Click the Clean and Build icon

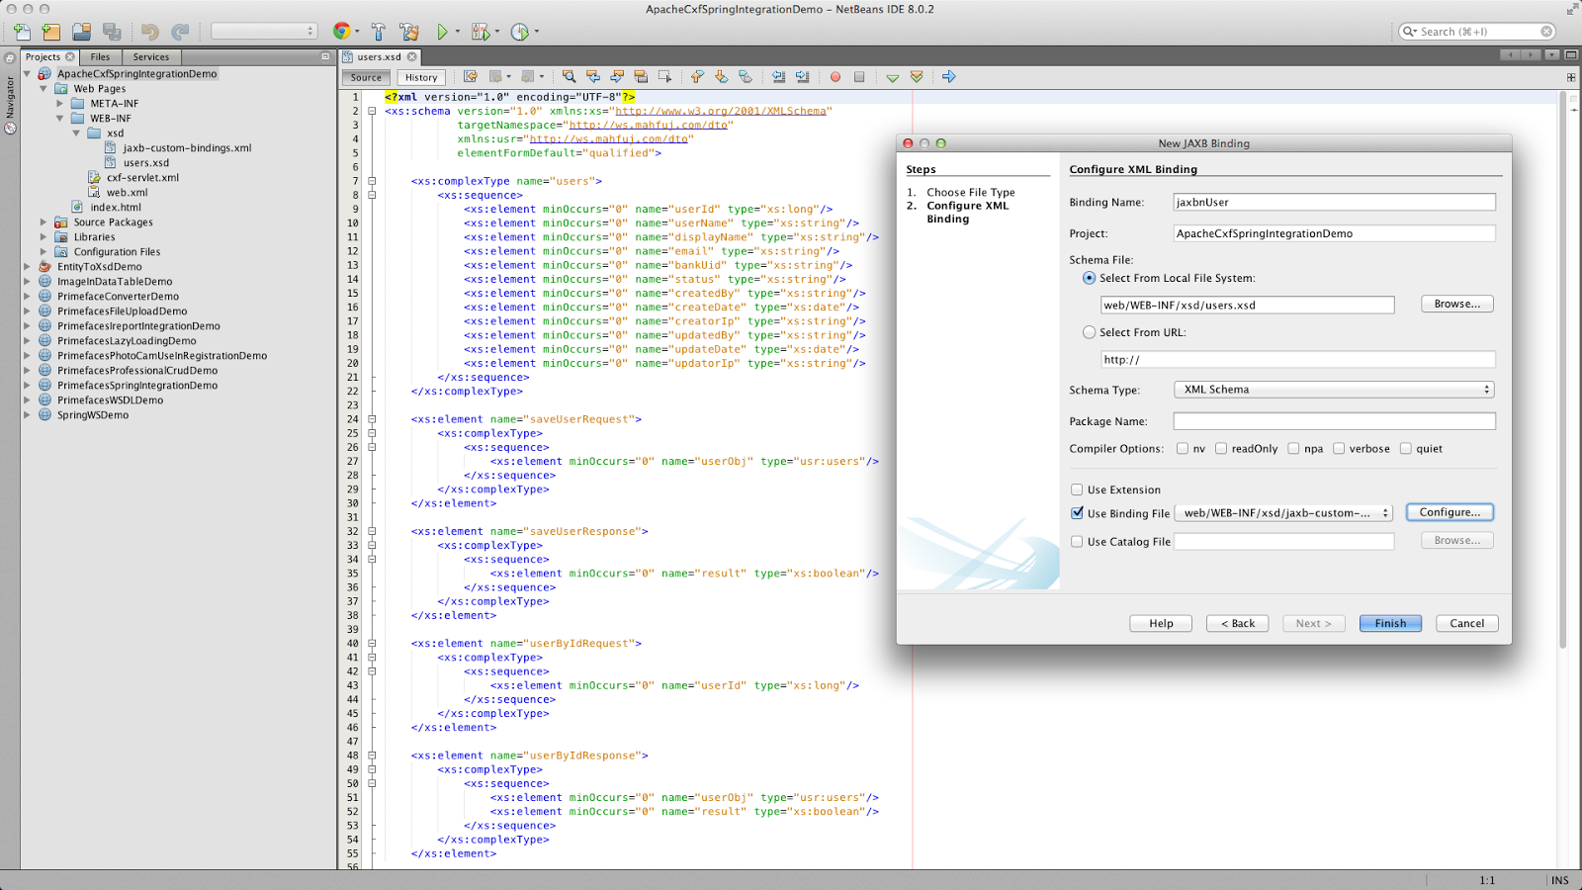pyautogui.click(x=408, y=31)
